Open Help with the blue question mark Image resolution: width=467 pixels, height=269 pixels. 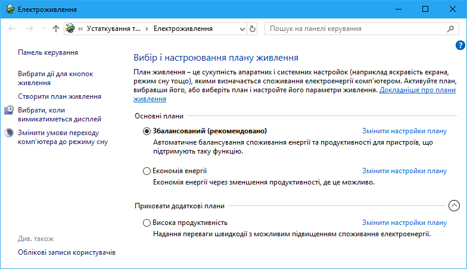[x=460, y=45]
